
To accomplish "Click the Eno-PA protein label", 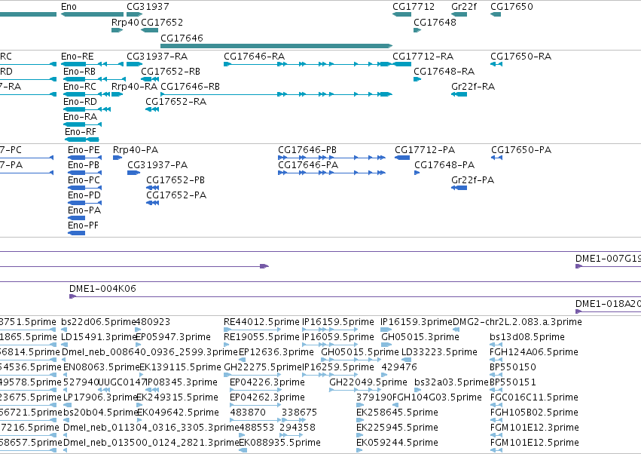I will pyautogui.click(x=84, y=210).
